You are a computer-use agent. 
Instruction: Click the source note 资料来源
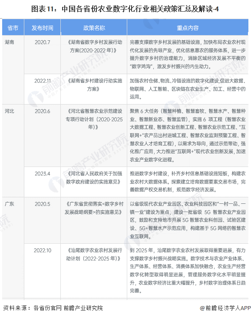point(53,308)
